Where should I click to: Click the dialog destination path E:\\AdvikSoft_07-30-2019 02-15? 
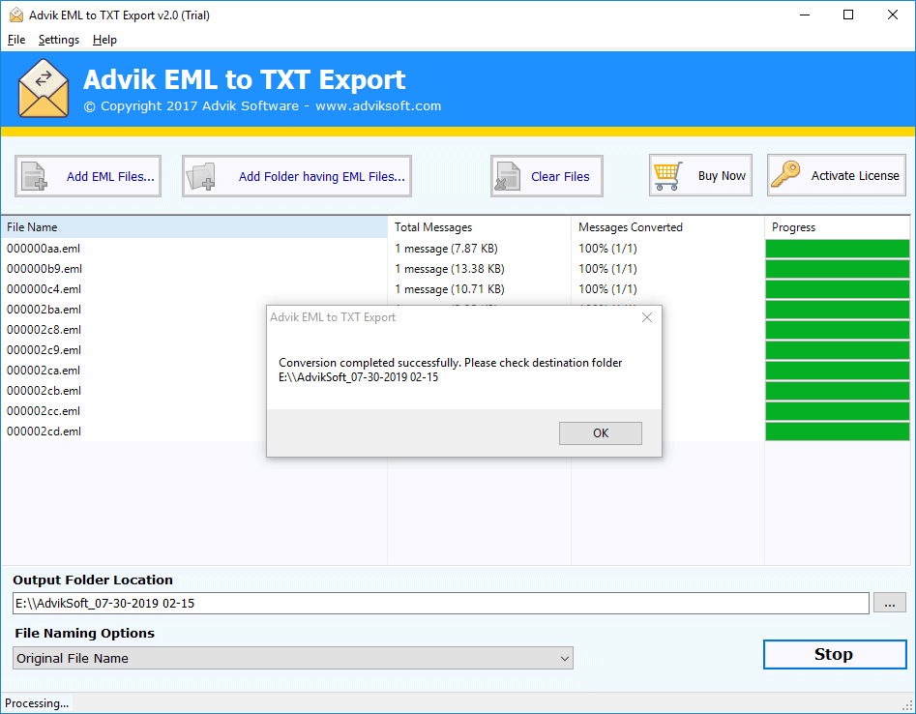(x=358, y=377)
